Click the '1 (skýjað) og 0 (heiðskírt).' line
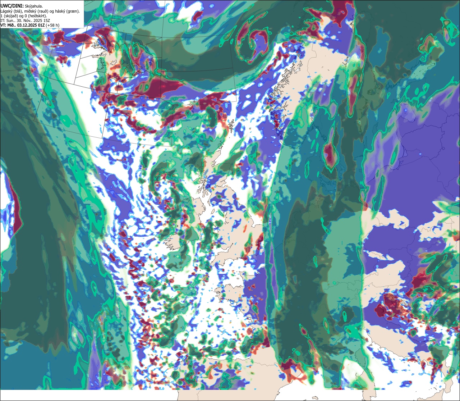The height and width of the screenshot is (401, 460). (x=23, y=16)
